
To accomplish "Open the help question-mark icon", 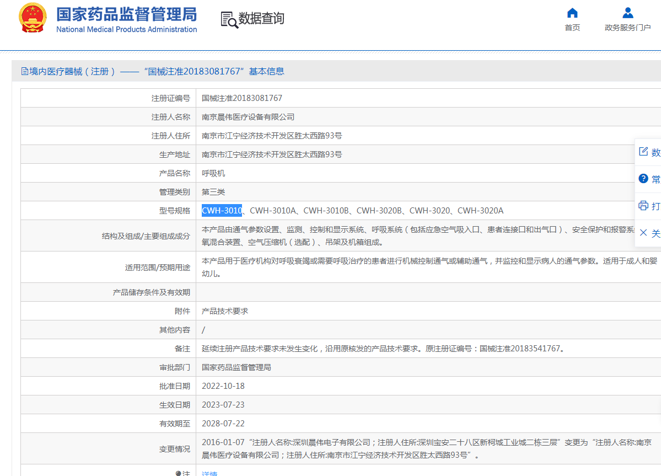I will (x=643, y=178).
